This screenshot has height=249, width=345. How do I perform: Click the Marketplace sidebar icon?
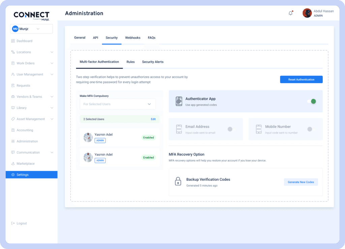13,164
